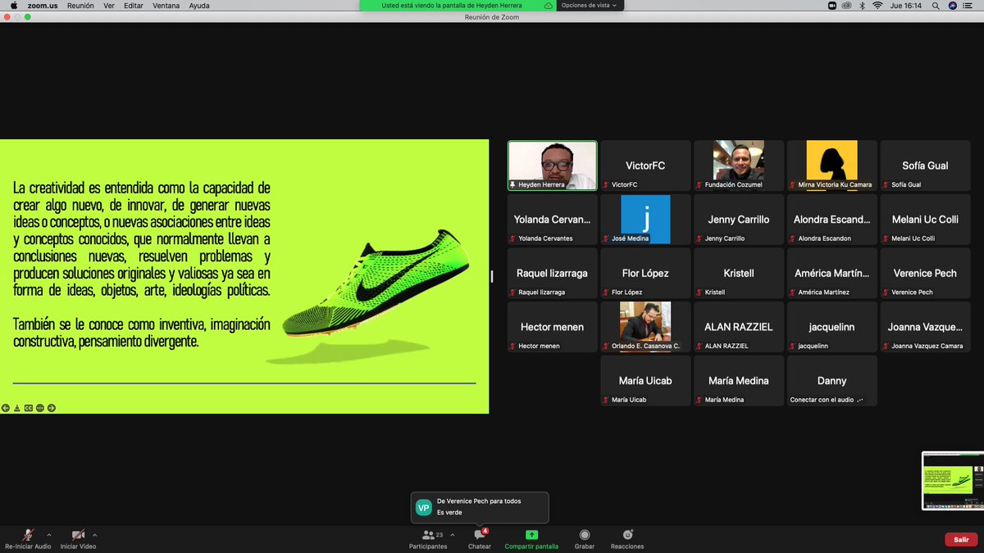Open the Chatear chat panel

(480, 538)
